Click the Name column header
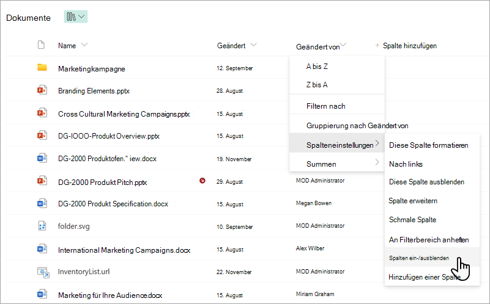Viewport: 490px width, 304px height. [x=67, y=46]
